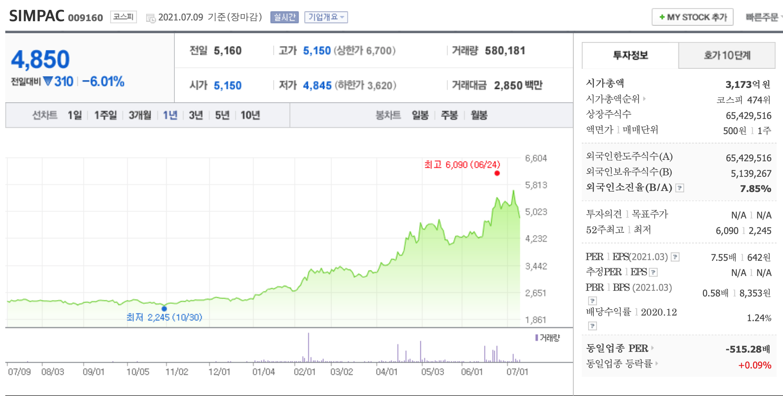Click the 거래량 580,181 value
Viewport: 783px width, 396px height.
(505, 51)
